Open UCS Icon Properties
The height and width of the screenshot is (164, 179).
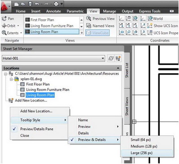point(163,33)
